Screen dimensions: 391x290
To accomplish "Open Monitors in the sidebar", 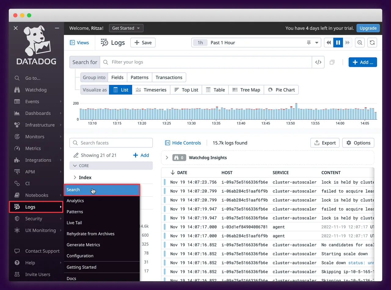I will click(35, 137).
